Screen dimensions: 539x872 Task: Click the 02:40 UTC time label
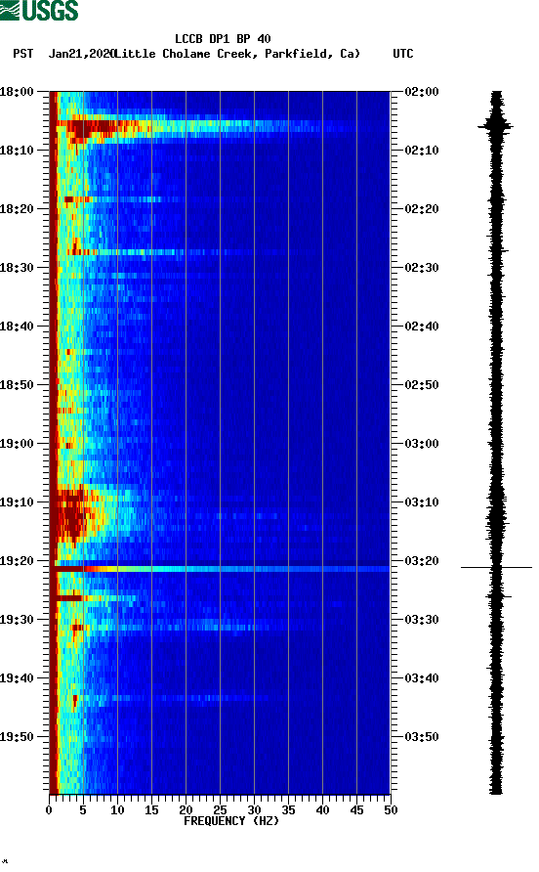click(422, 327)
